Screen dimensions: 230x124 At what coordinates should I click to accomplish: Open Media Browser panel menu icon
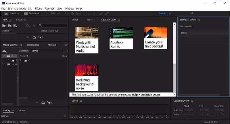click(21, 45)
